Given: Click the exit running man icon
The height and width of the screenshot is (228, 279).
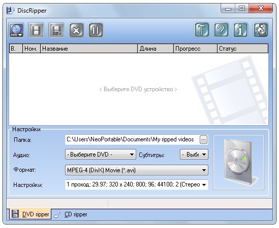Looking at the screenshot, I should [x=261, y=30].
